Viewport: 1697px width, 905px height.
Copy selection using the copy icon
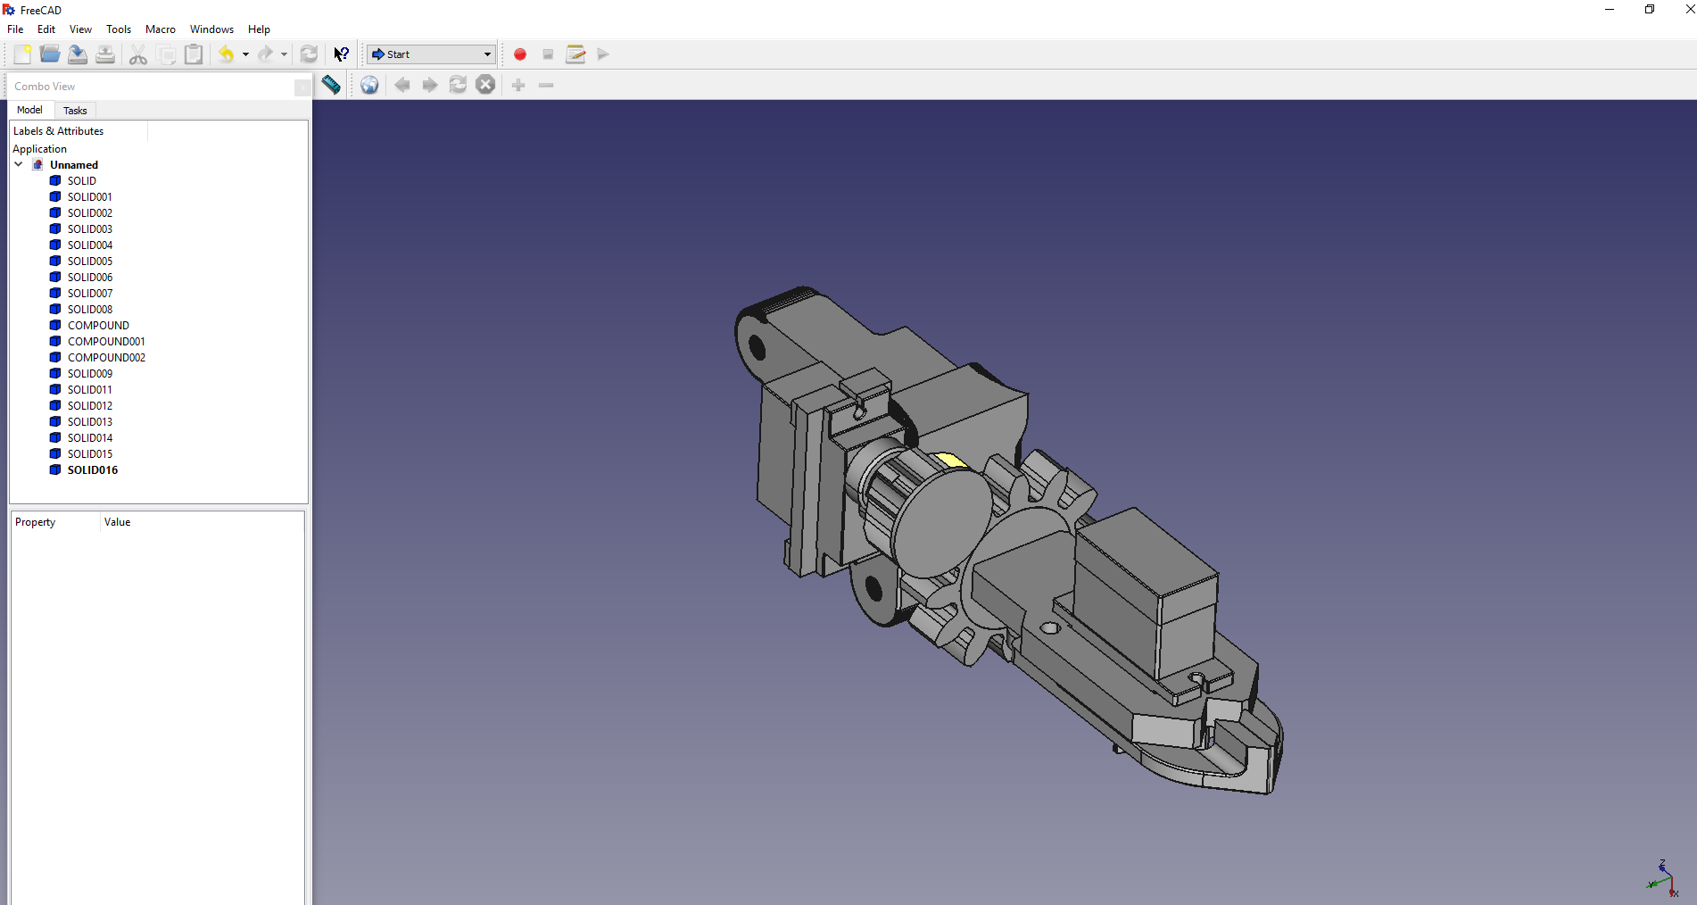click(166, 54)
